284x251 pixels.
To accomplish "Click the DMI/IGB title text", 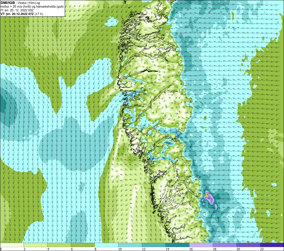I will click(8, 3).
